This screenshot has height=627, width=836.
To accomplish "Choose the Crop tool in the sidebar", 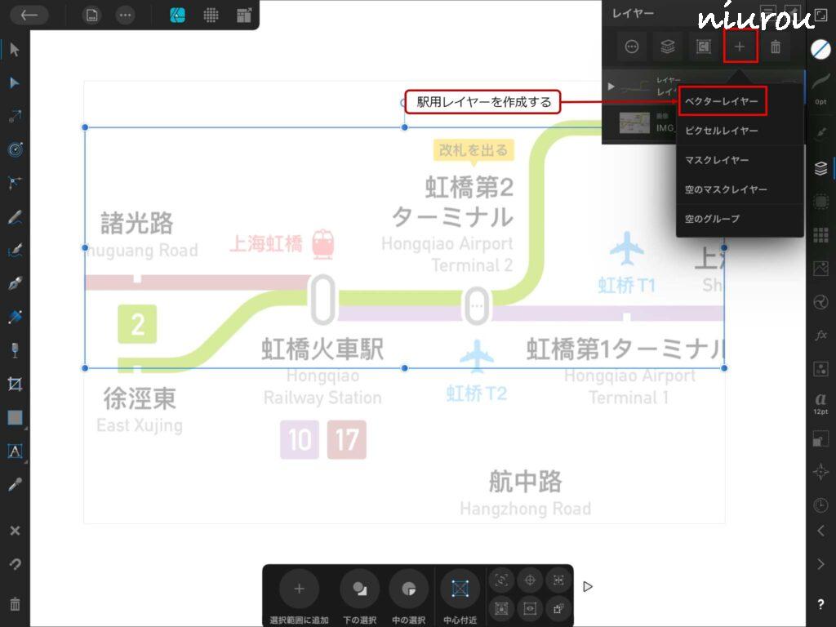I will click(15, 384).
